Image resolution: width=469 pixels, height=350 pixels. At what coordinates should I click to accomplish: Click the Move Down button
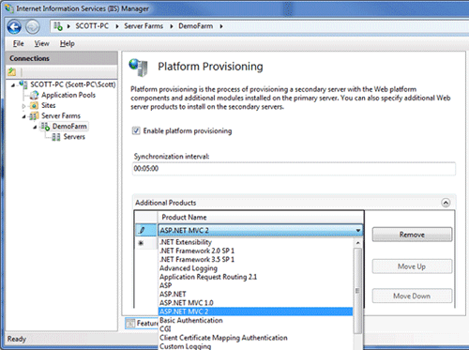point(412,296)
